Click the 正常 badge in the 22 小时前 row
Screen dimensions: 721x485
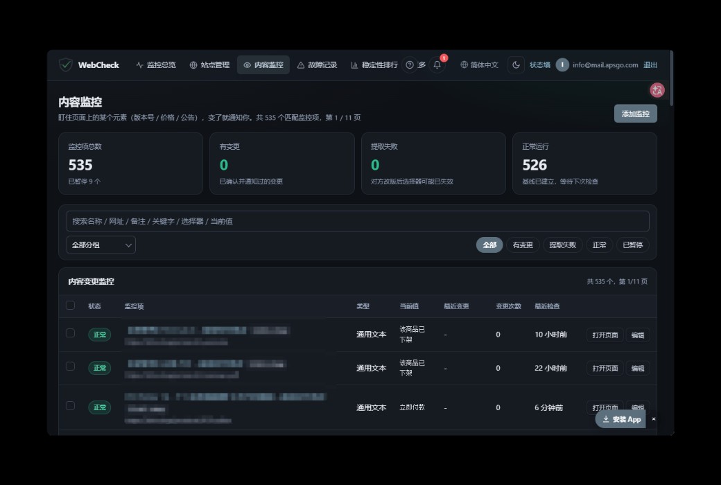pyautogui.click(x=99, y=368)
